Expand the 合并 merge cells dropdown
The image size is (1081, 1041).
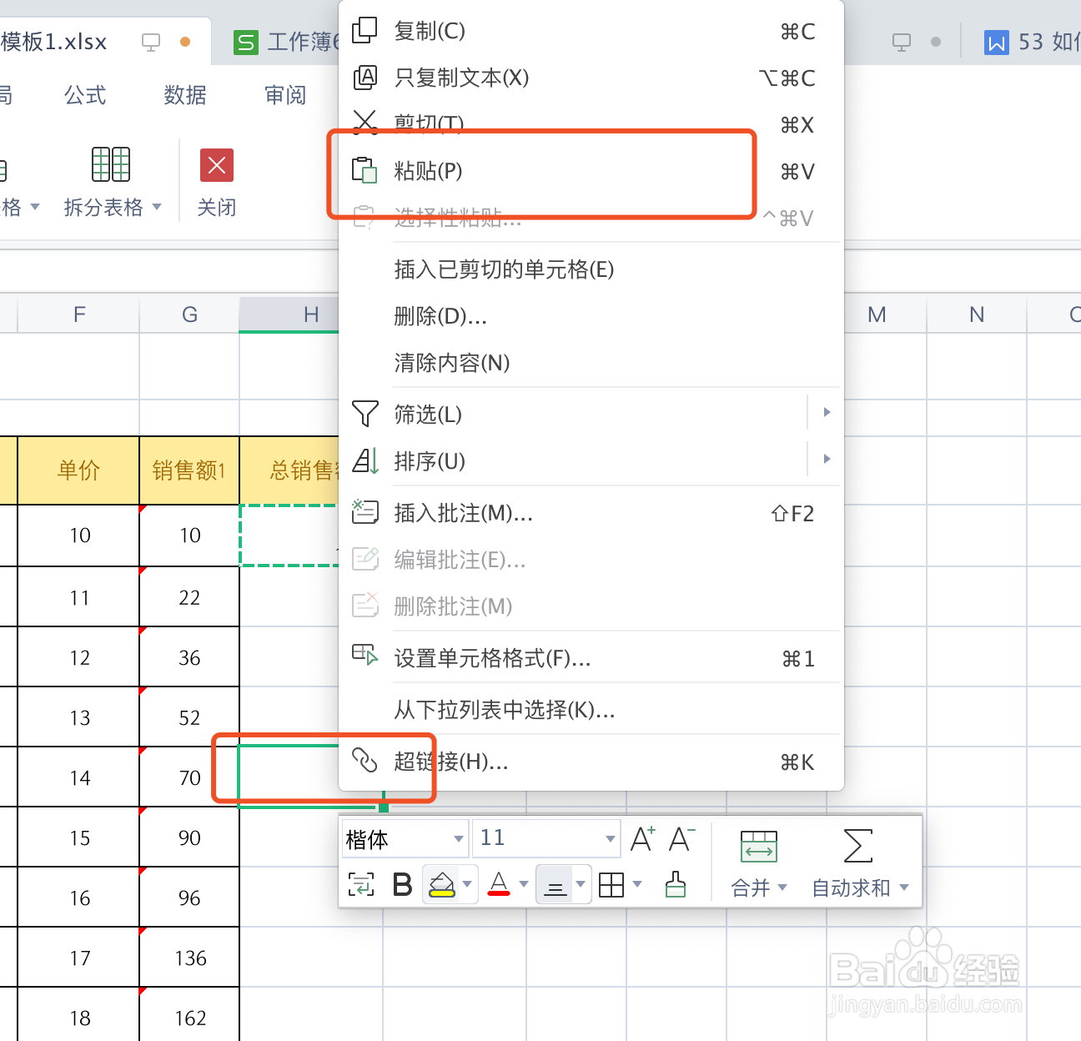pyautogui.click(x=782, y=888)
